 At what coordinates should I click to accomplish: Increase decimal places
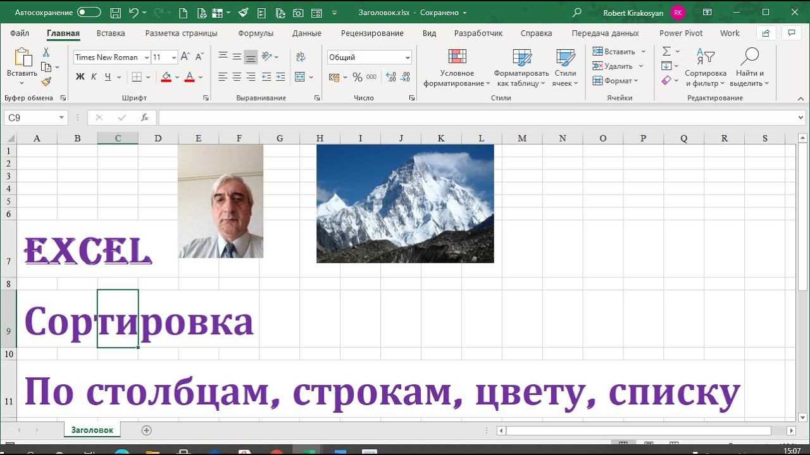[391, 77]
